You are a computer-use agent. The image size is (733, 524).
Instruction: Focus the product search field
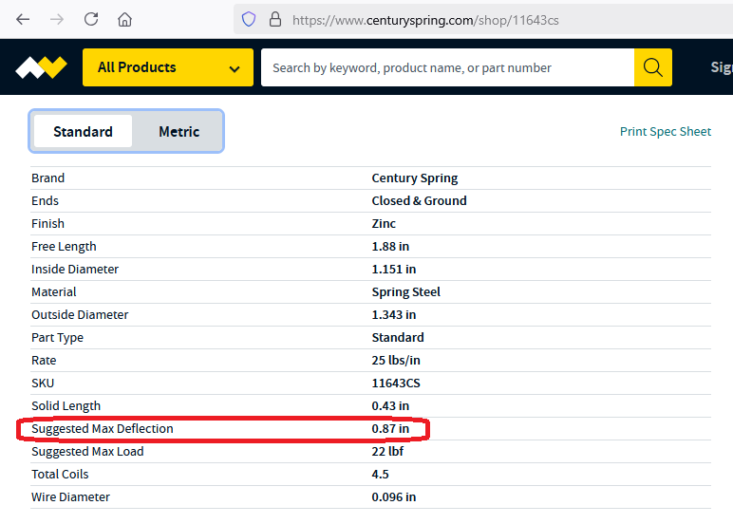[448, 67]
